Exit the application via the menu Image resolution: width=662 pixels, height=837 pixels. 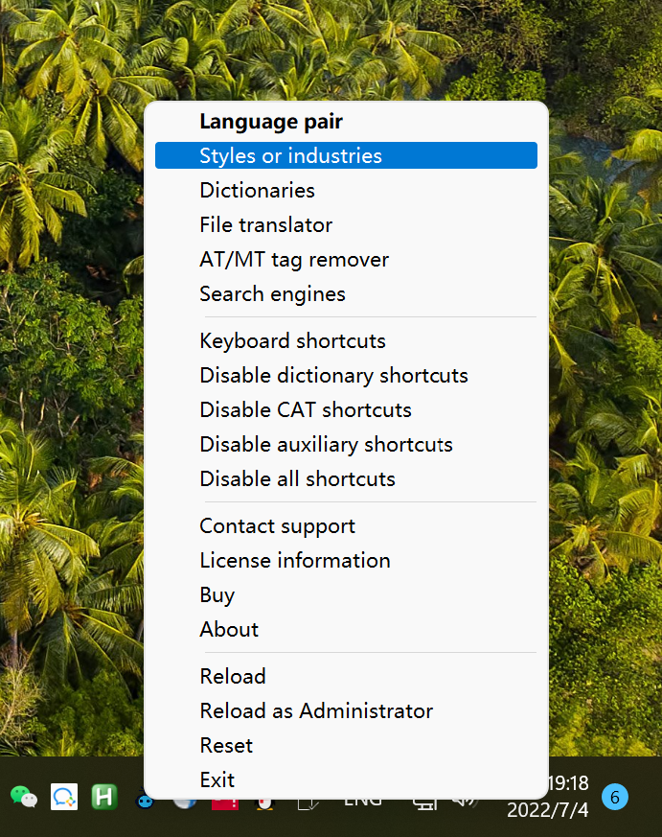217,780
